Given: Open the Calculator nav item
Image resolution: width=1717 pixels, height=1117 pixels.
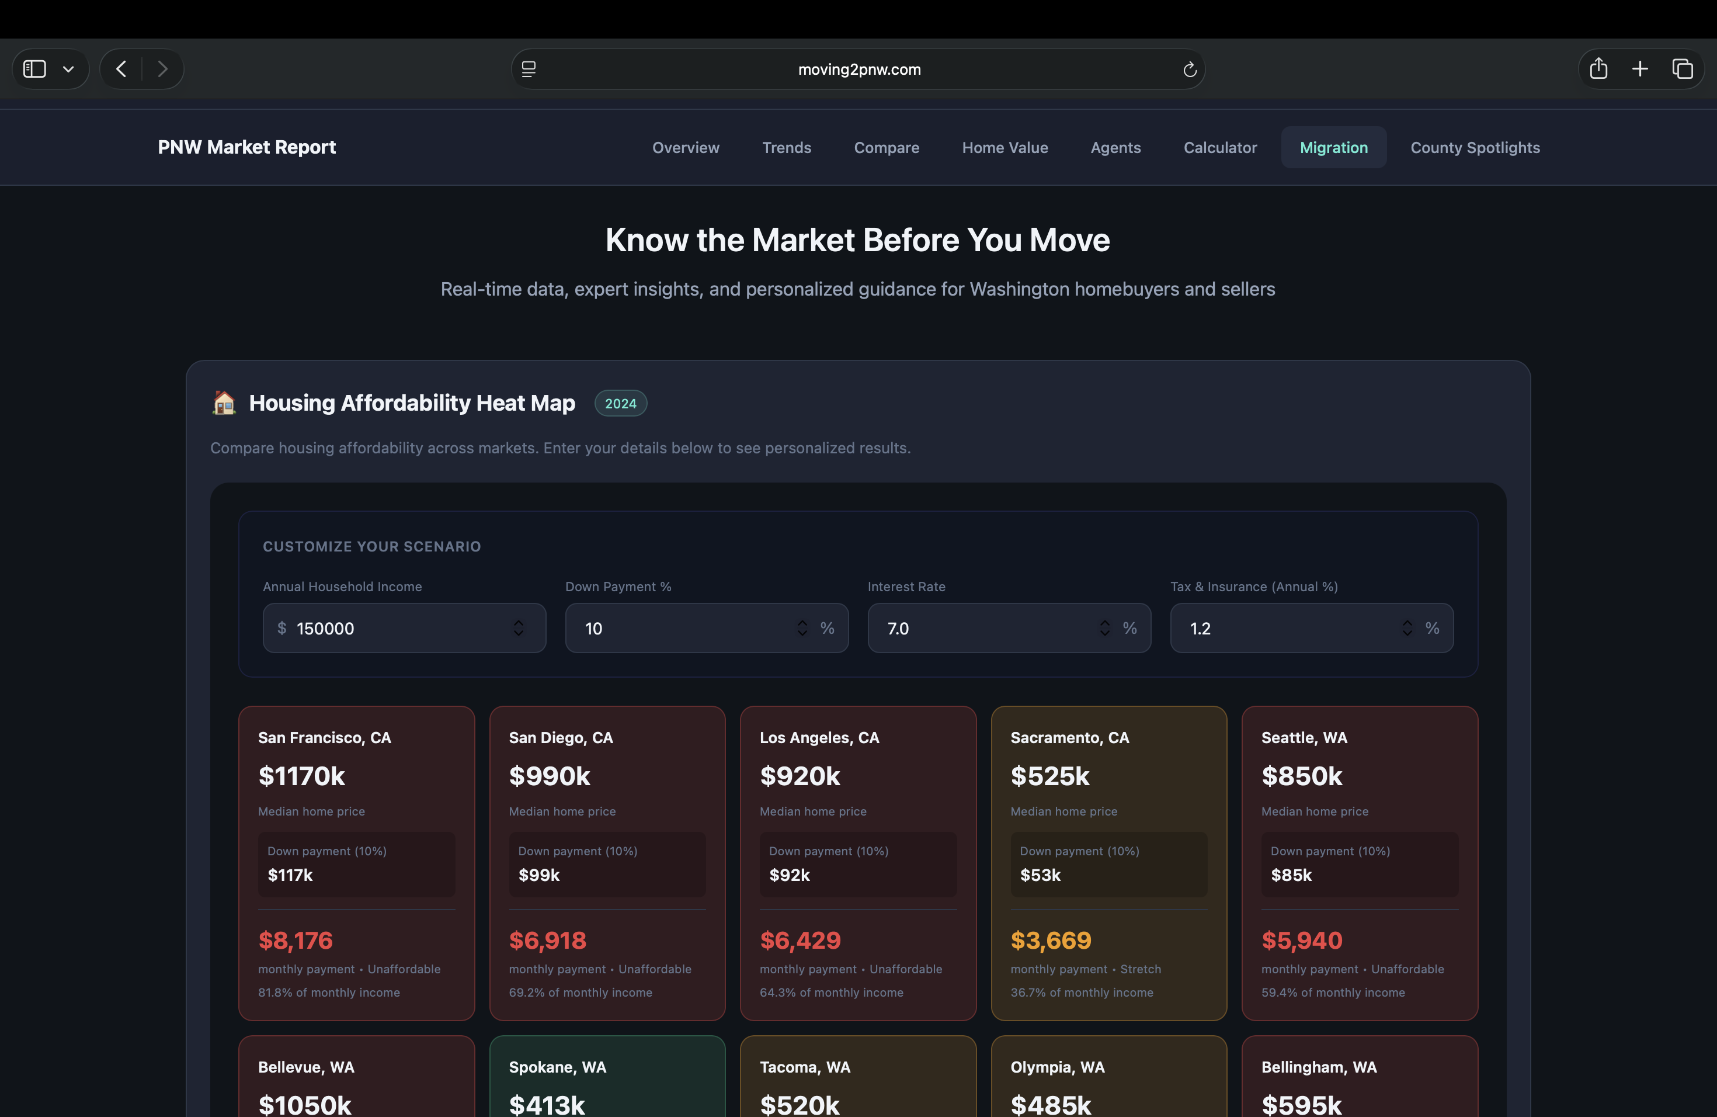Looking at the screenshot, I should [1220, 147].
